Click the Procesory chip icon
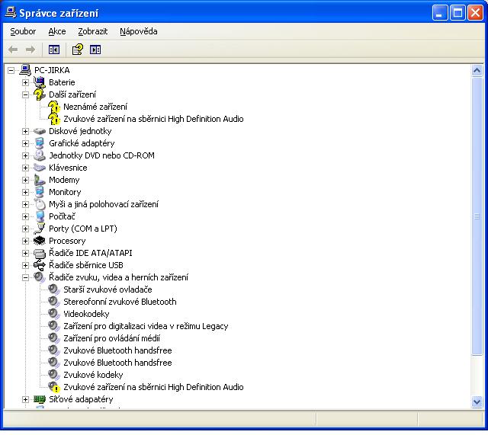The width and height of the screenshot is (488, 435). click(x=40, y=241)
